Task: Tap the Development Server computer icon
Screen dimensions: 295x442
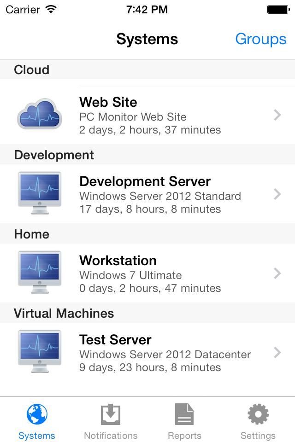Action: 39,193
